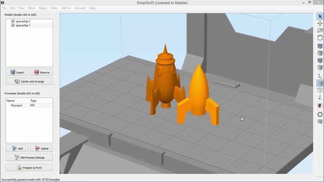Click Simplify3D app icon in title bar
Image resolution: width=324 pixels, height=182 pixels.
coord(3,3)
